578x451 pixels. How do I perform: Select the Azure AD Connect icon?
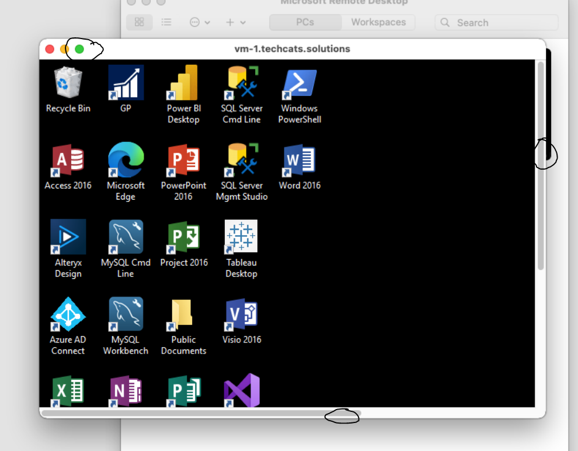click(x=68, y=314)
